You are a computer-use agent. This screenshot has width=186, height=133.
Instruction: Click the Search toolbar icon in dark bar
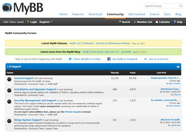120,22
